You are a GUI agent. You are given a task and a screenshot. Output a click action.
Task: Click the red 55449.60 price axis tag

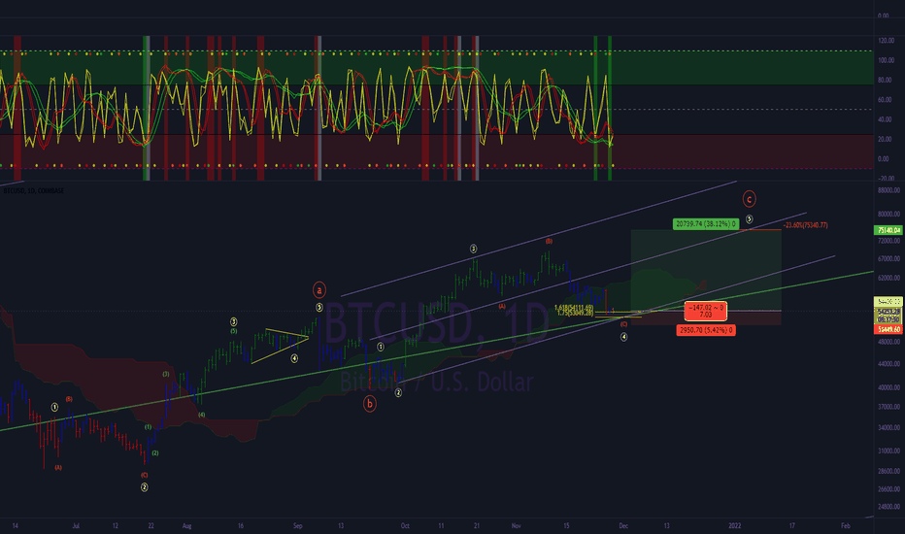888,329
